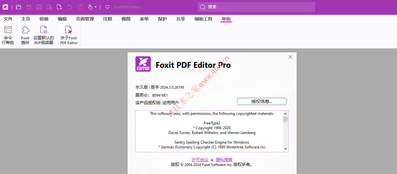Click the Foxit app logo icon in title bar
Viewport: 397px width, 174px height.
click(5, 7)
